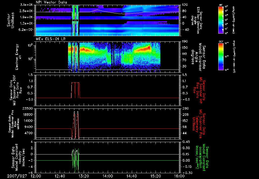Click the green acceleration spikes in bottom panel

(x=76, y=160)
